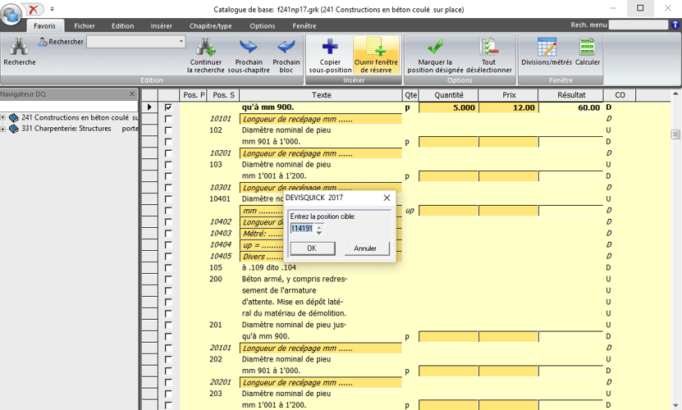Click the Quantité cell showing 5.000
682x410 pixels.
click(448, 107)
